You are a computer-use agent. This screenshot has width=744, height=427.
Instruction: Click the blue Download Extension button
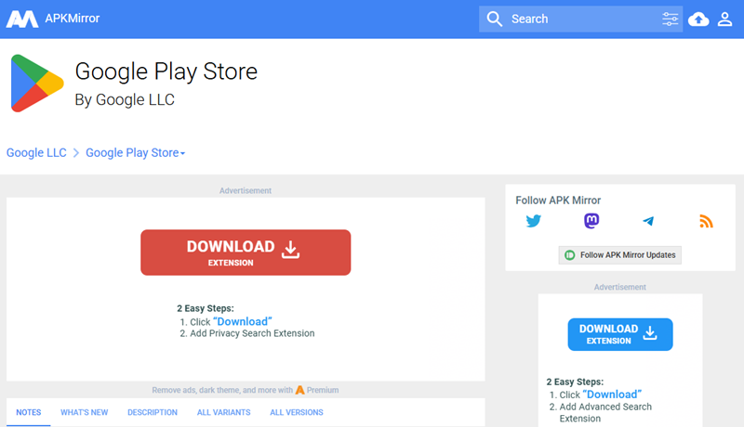pyautogui.click(x=620, y=334)
